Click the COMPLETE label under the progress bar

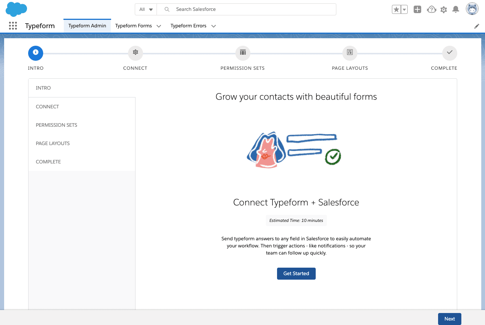click(444, 68)
